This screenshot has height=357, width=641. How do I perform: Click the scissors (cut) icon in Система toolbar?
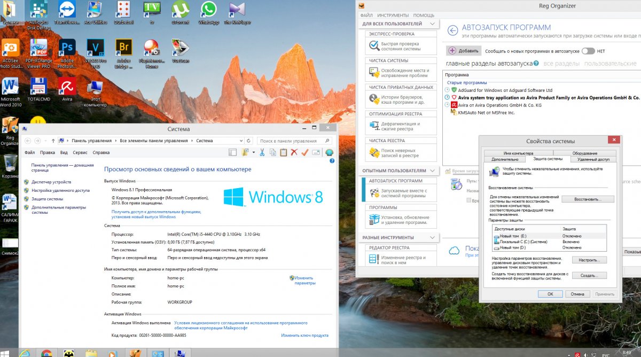coord(262,153)
